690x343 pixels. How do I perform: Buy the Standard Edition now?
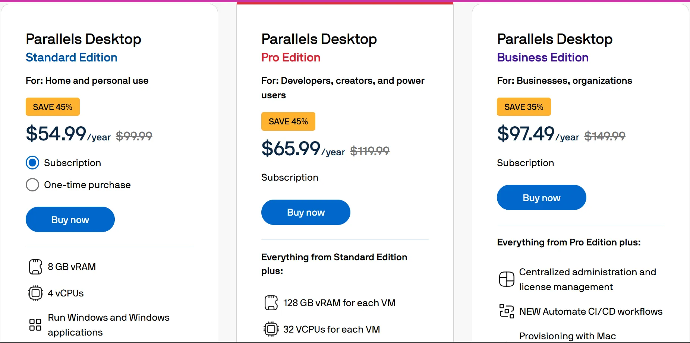tap(70, 219)
